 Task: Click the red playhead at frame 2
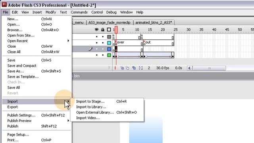click(x=116, y=30)
